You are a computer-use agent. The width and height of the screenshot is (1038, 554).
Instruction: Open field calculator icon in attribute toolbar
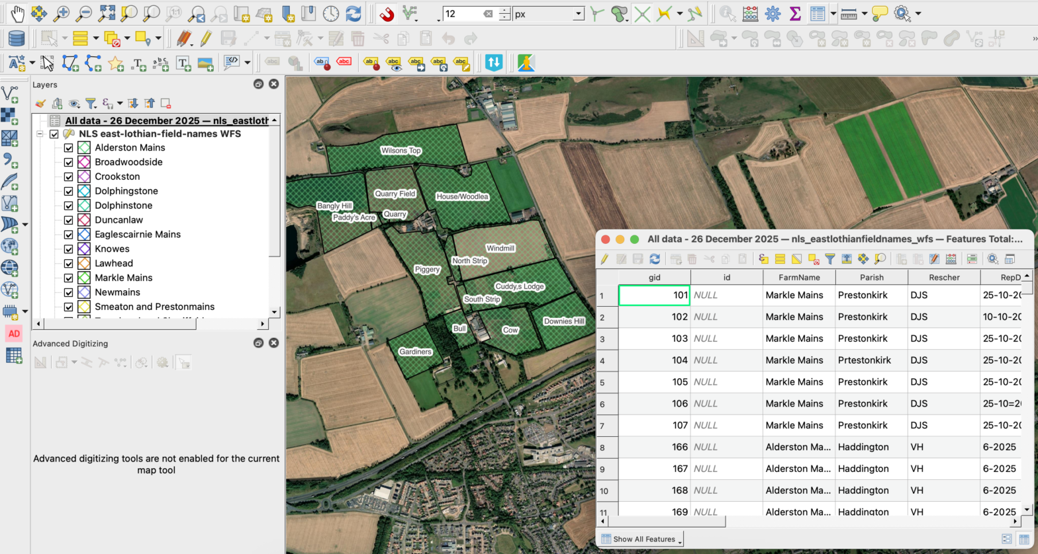pyautogui.click(x=951, y=259)
